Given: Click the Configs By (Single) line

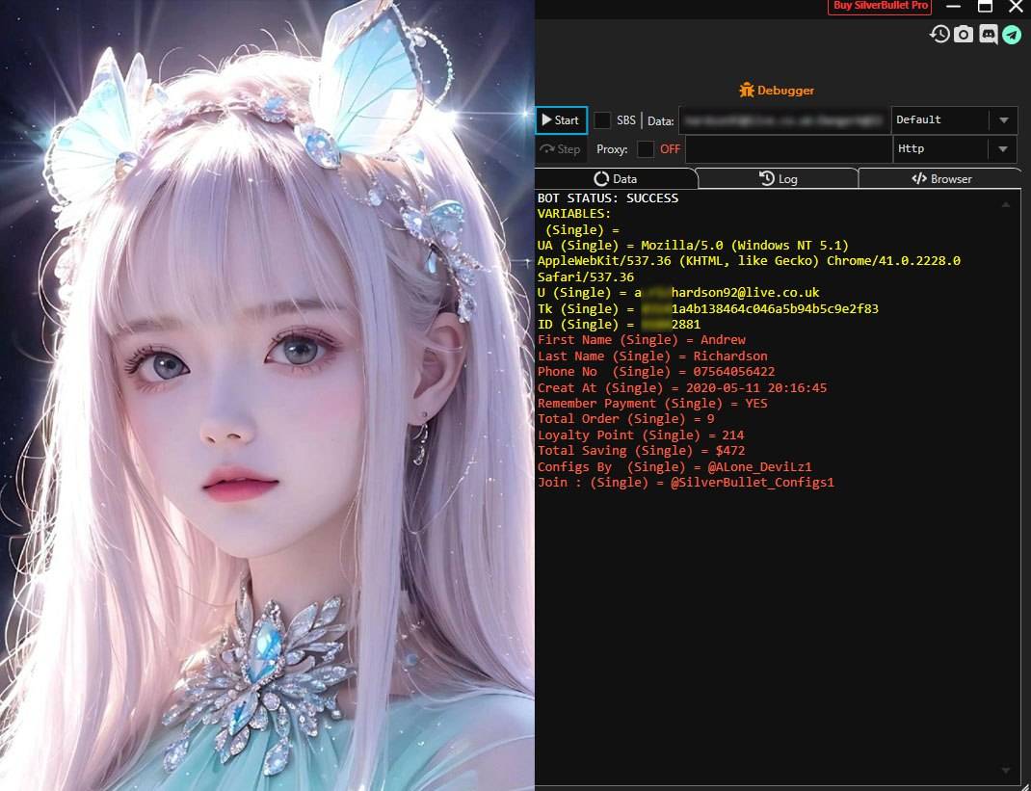Looking at the screenshot, I should click(674, 467).
